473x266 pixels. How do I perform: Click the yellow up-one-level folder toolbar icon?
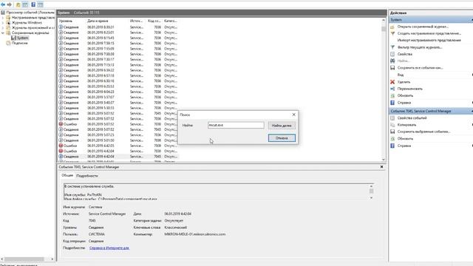(x=18, y=4)
